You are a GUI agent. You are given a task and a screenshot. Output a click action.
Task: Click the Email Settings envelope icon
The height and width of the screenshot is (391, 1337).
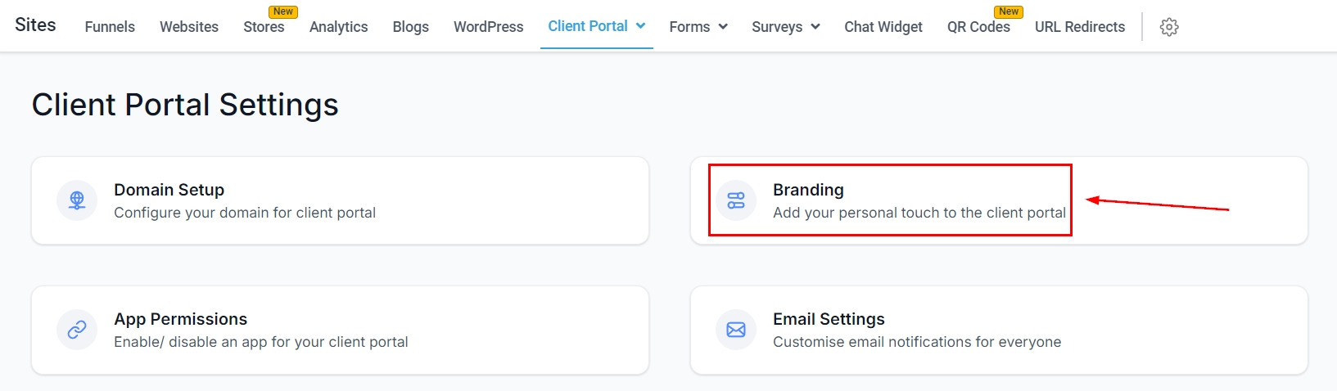(736, 330)
